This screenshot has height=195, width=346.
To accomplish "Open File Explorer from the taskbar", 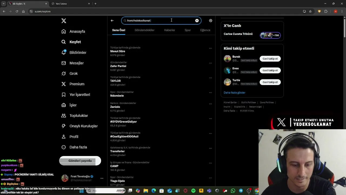I will 146,191.
